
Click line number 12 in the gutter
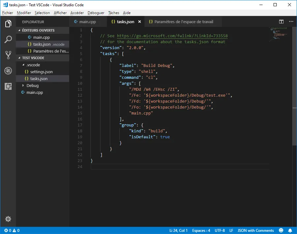coord(80,95)
